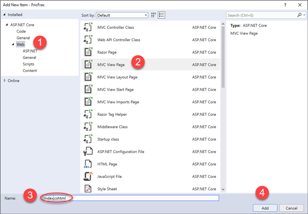Click the Middleware Class template icon
This screenshot has height=214, width=308.
pos(88,127)
